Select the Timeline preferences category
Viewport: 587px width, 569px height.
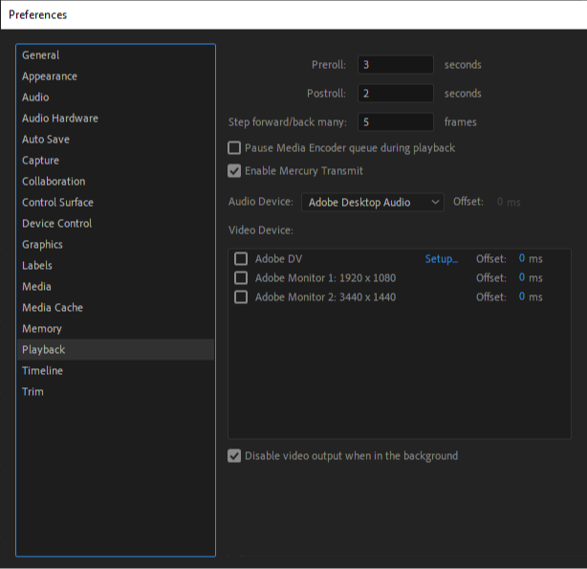click(x=43, y=371)
